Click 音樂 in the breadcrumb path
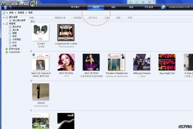Image resolution: width=193 pixels, height=129 pixels. click(11, 13)
